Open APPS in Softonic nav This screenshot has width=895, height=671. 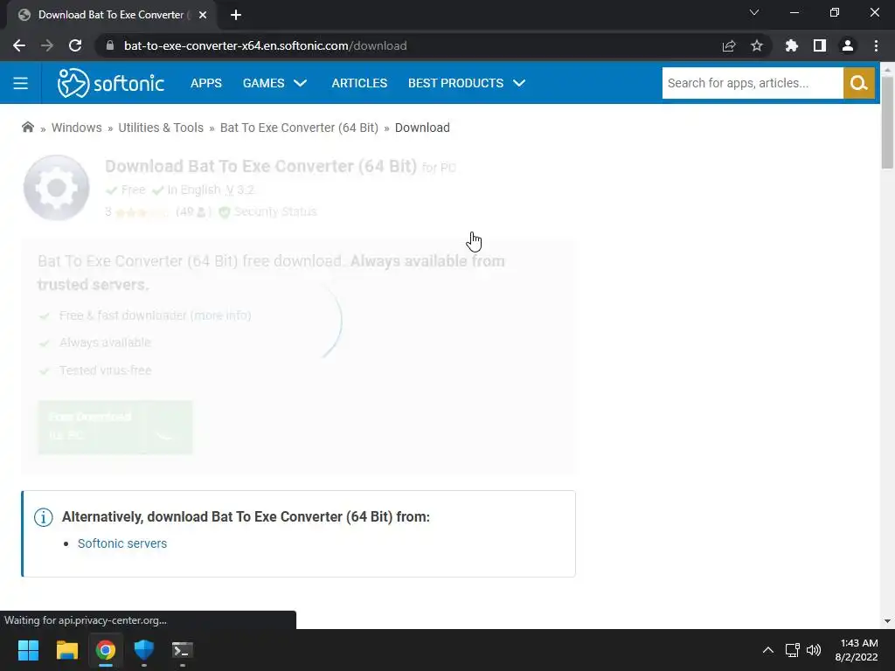[206, 83]
